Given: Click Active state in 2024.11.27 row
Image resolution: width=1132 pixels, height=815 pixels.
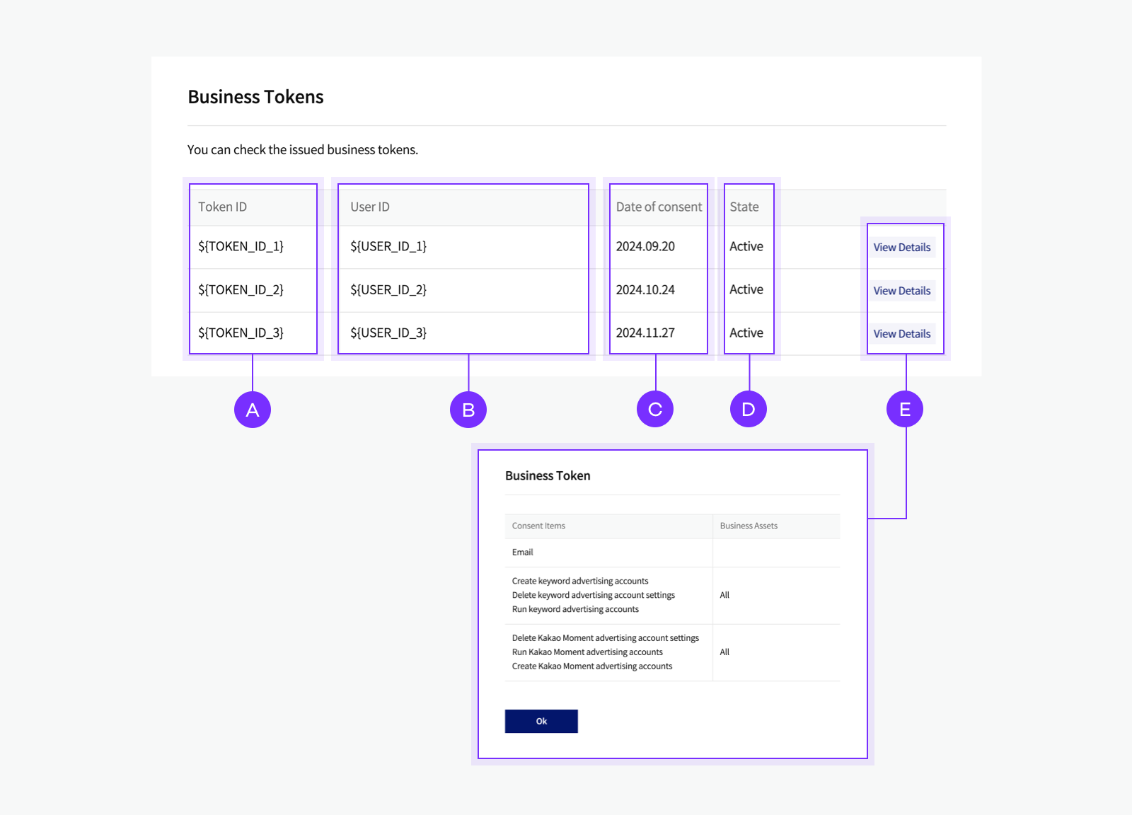Looking at the screenshot, I should point(746,333).
